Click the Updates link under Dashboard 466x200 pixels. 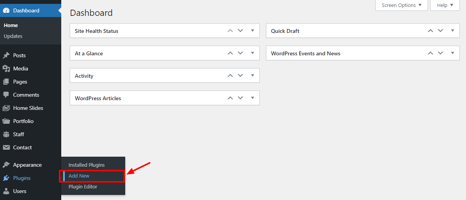click(x=13, y=36)
